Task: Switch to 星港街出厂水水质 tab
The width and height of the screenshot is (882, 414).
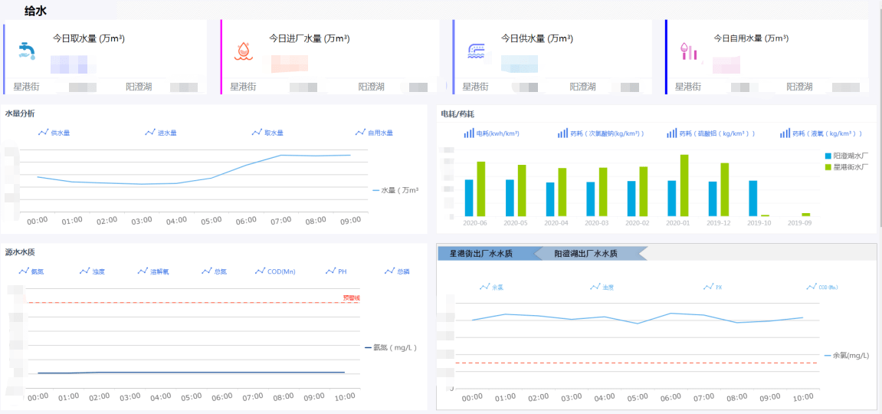Action: (481, 253)
